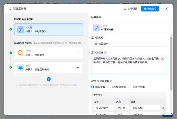
Task: Click the 保存并启用 button
Action: pyautogui.click(x=150, y=9)
